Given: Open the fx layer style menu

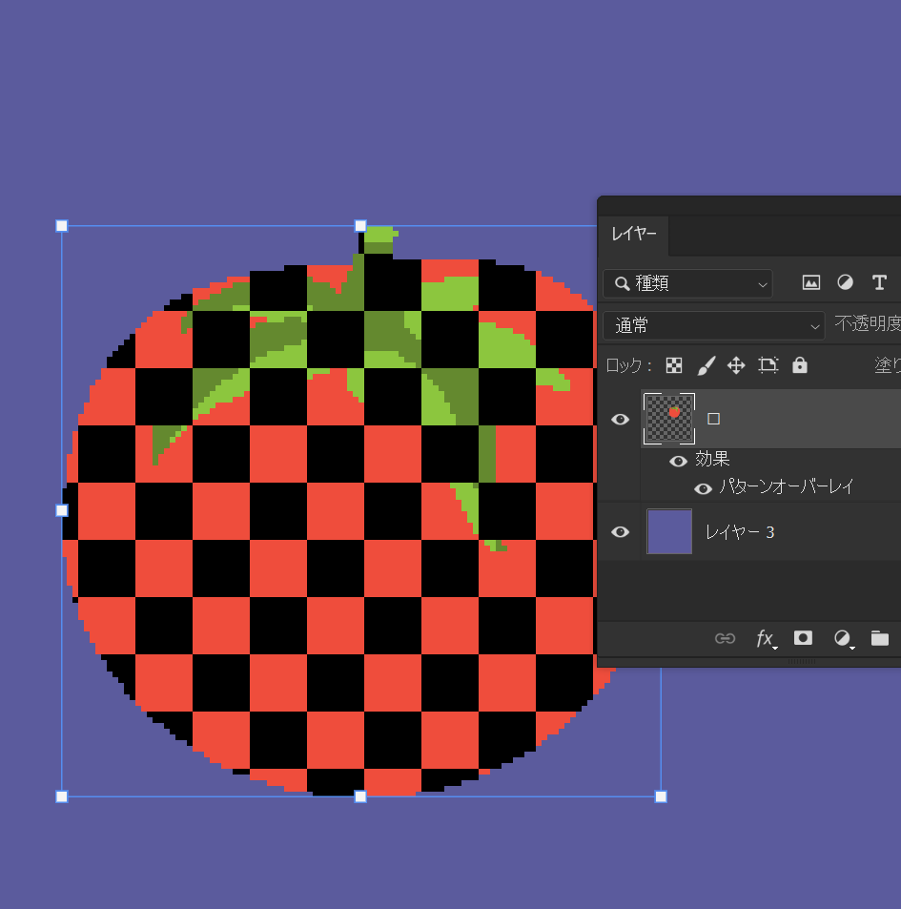Looking at the screenshot, I should pos(765,638).
